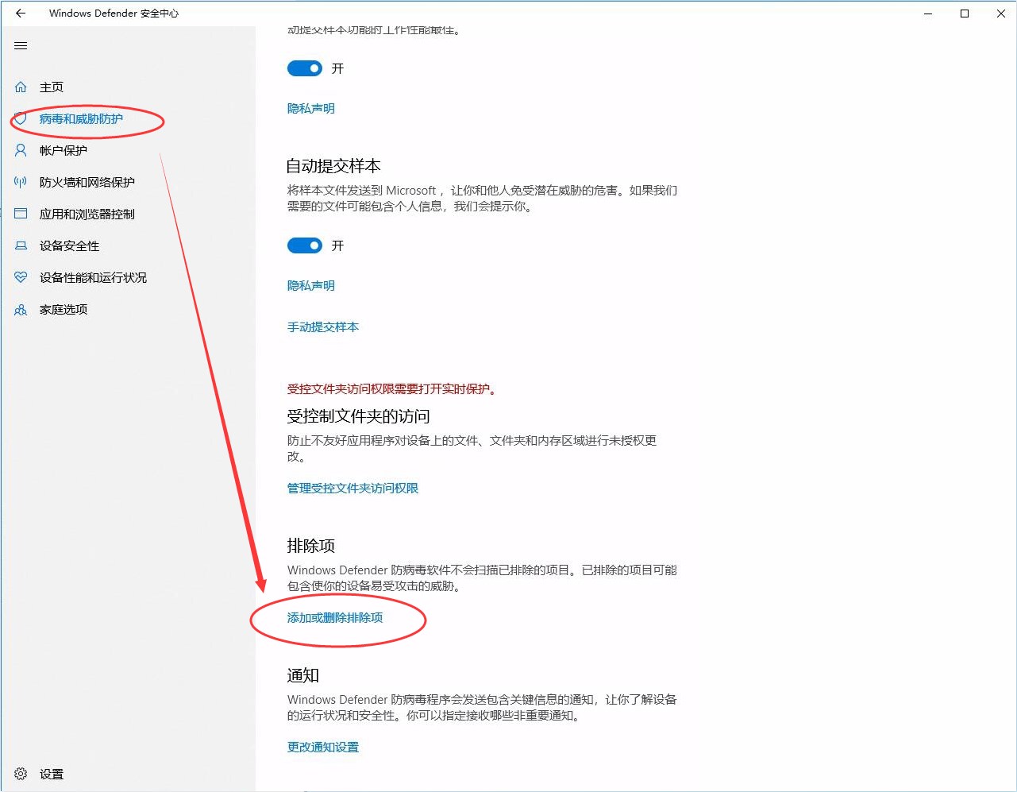
Task: Click the home icon for 主页
Action: (21, 87)
